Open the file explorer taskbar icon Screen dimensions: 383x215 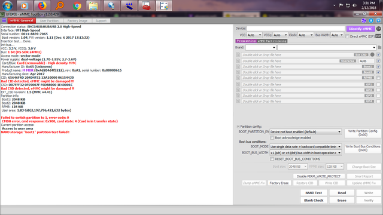(x=93, y=5)
